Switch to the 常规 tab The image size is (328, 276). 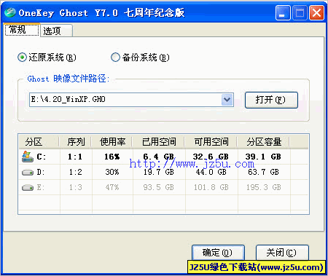(22, 30)
